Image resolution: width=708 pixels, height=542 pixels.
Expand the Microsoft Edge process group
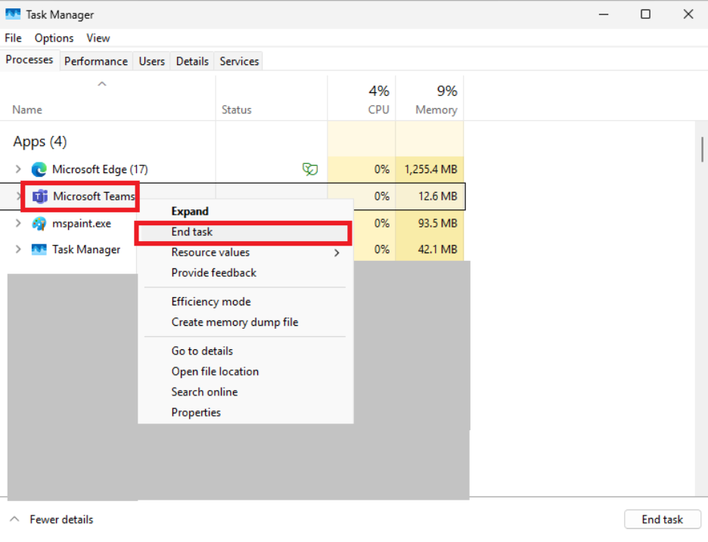tap(17, 169)
